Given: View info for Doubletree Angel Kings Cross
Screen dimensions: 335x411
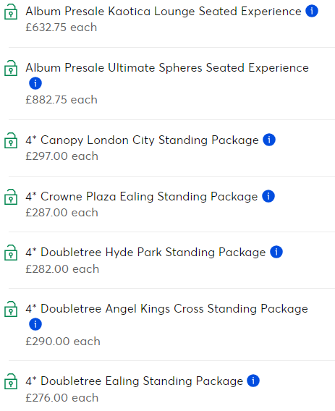Looking at the screenshot, I should pos(35,324).
